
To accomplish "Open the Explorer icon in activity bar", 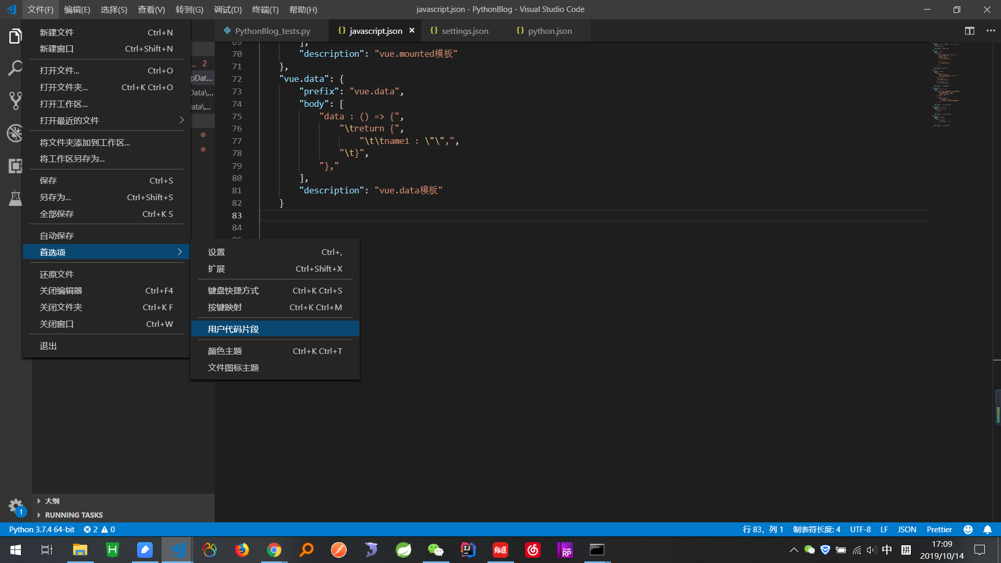I will click(15, 36).
